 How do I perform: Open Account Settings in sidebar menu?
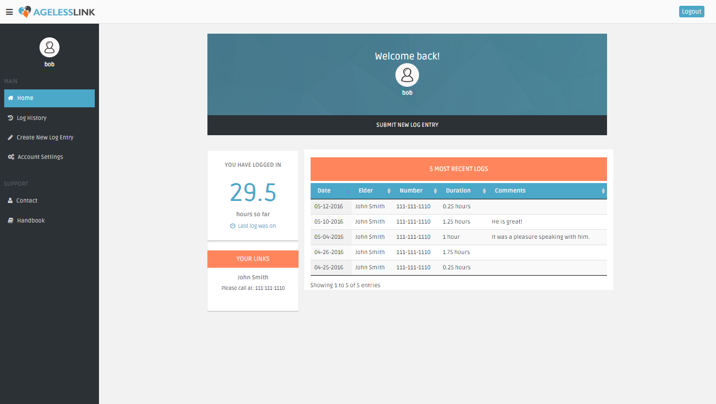click(40, 157)
